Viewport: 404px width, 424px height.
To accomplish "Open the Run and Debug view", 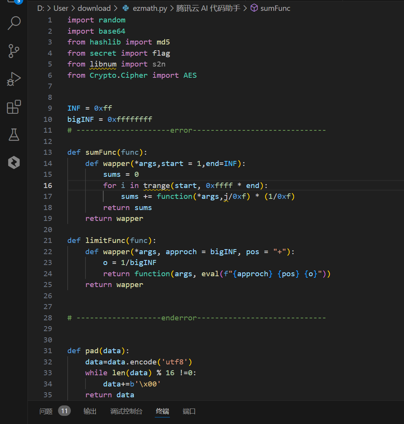I will point(14,79).
